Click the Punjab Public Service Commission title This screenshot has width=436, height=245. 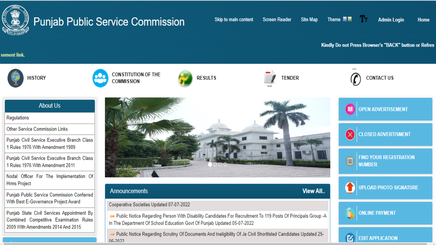[109, 22]
